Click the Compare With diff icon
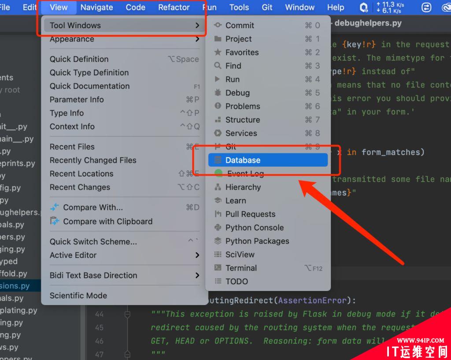Image resolution: width=451 pixels, height=360 pixels. point(54,207)
